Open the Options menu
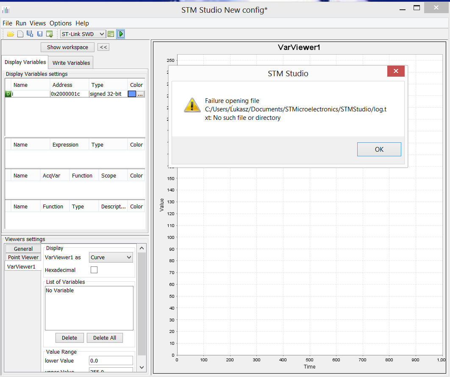The height and width of the screenshot is (377, 450). (x=61, y=23)
